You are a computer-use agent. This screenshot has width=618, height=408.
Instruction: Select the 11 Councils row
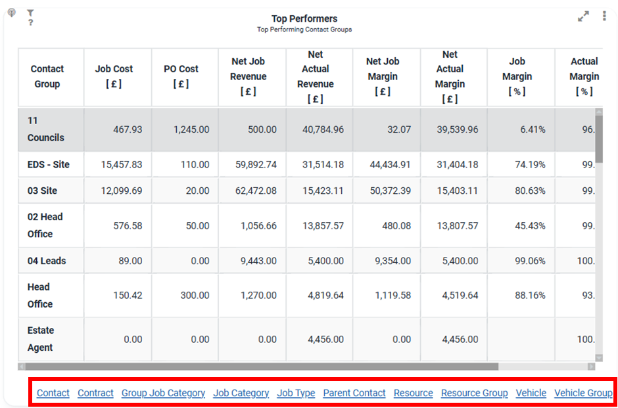coord(46,129)
